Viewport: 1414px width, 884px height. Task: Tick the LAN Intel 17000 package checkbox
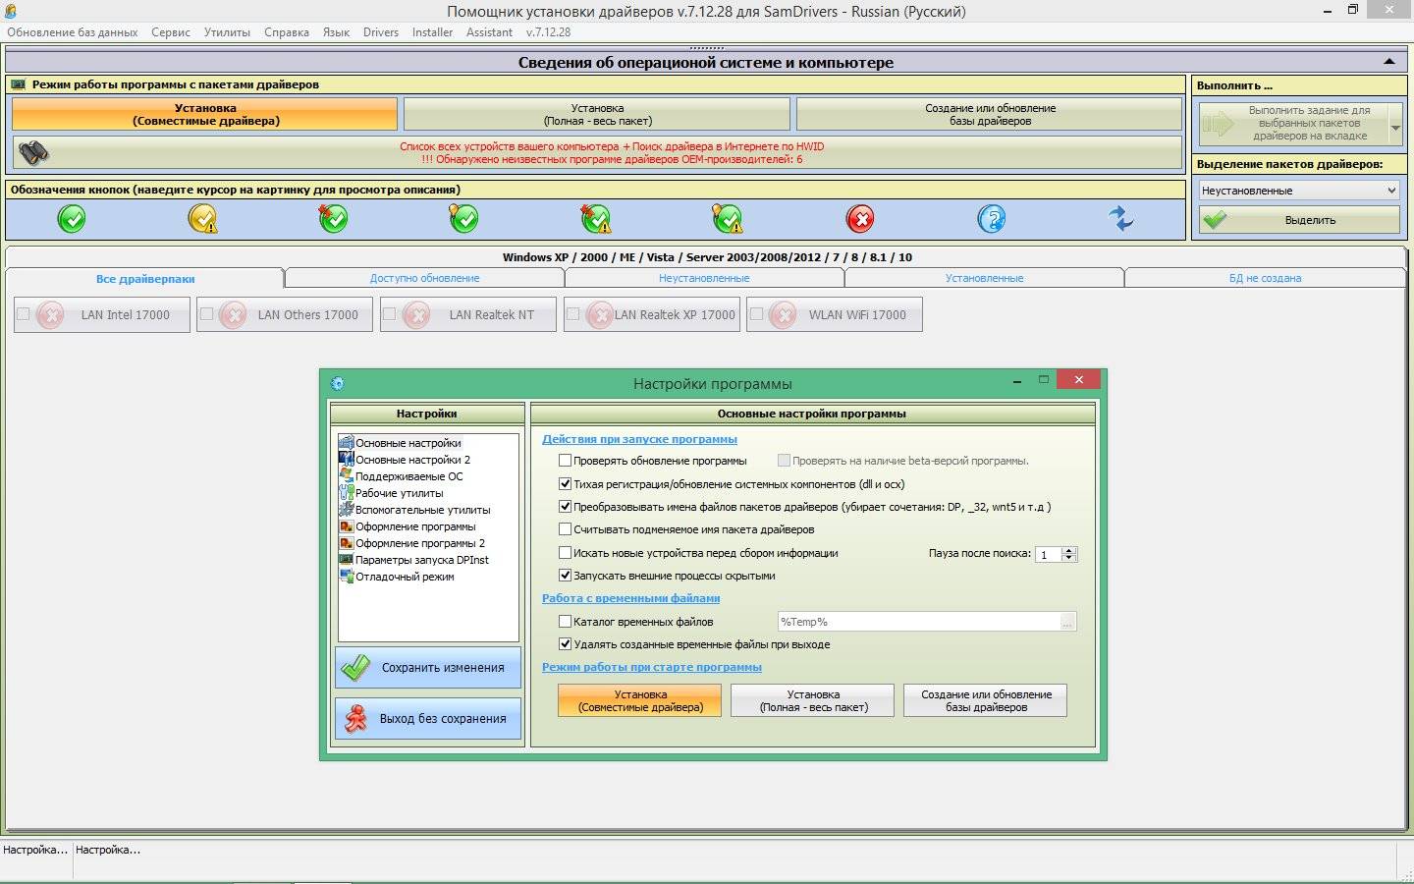coord(24,314)
